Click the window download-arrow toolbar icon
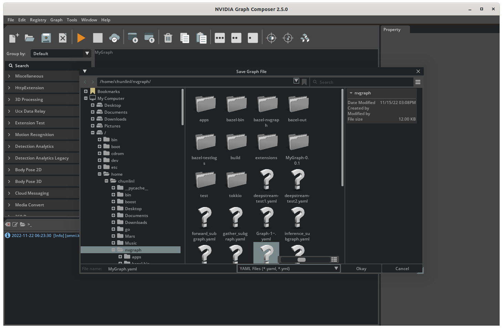503x329 pixels. tap(133, 38)
